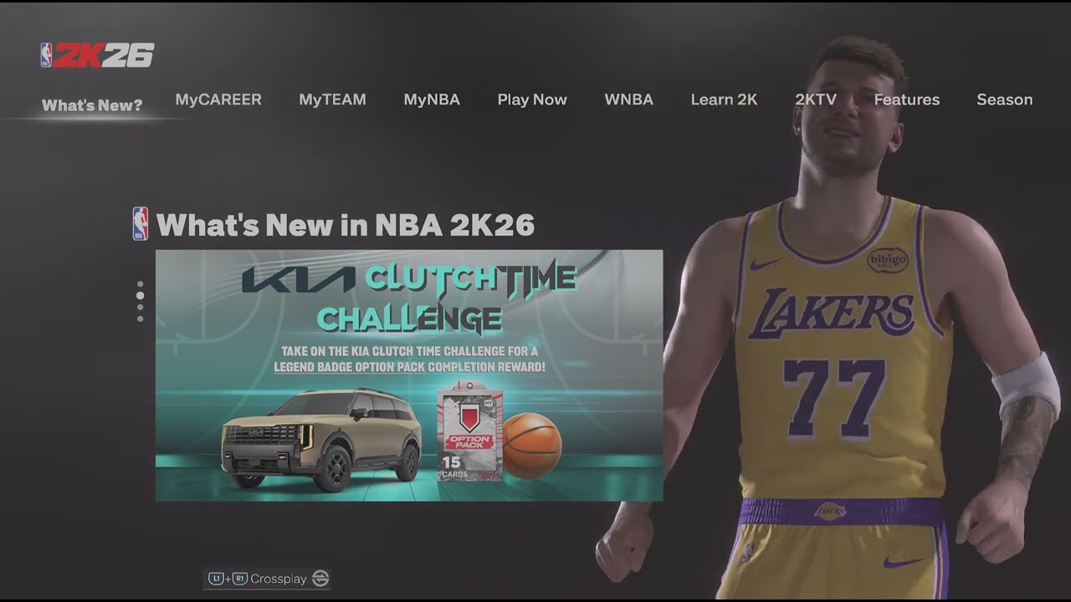This screenshot has height=602, width=1071.
Task: Click the Kia SUV image in banner
Action: coord(321,440)
